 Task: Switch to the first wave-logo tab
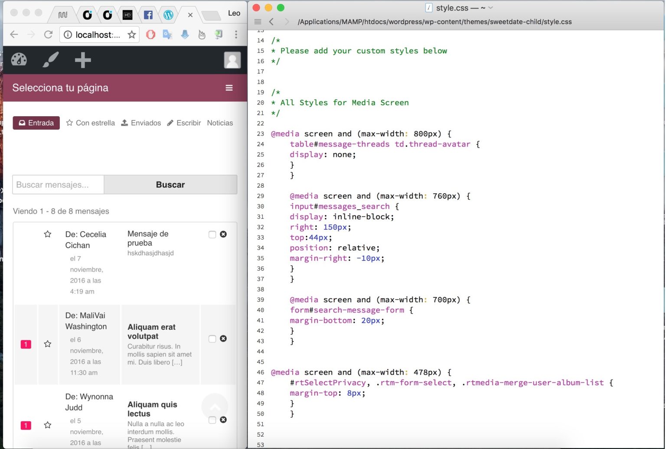[63, 15]
